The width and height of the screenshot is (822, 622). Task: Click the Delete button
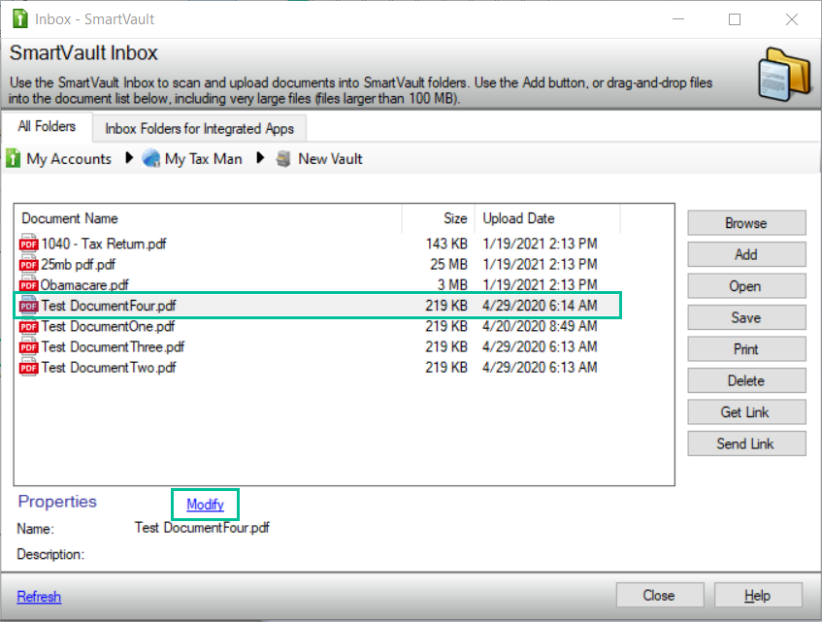[746, 380]
